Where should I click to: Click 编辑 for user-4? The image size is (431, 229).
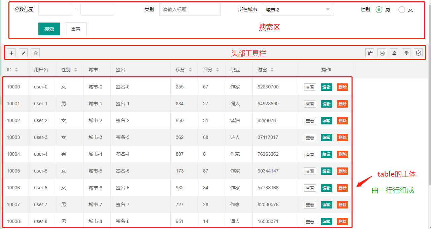click(x=327, y=154)
